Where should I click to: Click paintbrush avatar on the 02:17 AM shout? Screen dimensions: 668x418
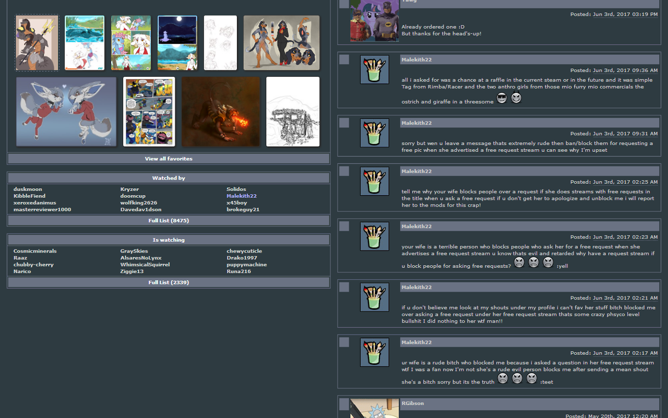374,352
